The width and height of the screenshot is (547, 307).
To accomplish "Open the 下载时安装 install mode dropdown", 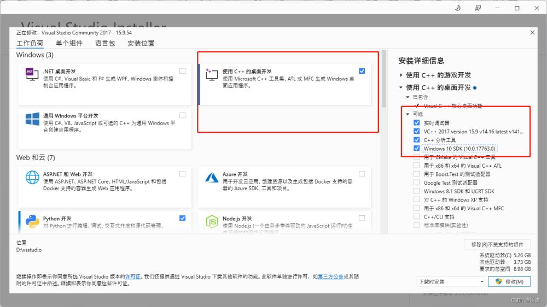I will (451, 281).
